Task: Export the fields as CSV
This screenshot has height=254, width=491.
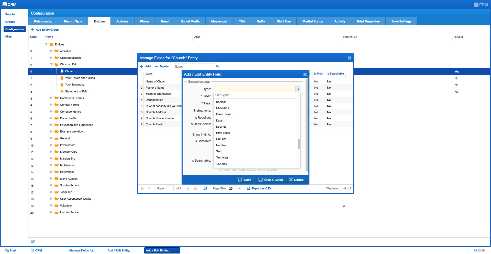Action: click(259, 188)
